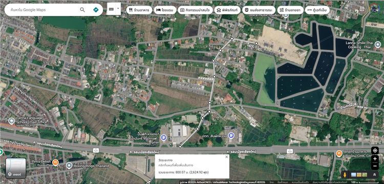Click the Lanna Smile Thai Cooking pin
The width and height of the screenshot is (384, 184).
[378, 44]
